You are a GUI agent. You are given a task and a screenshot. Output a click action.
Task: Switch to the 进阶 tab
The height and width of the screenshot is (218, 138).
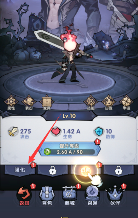tap(86, 170)
